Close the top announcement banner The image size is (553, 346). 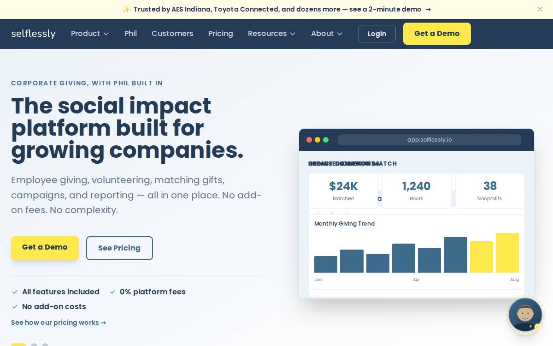[x=540, y=9]
